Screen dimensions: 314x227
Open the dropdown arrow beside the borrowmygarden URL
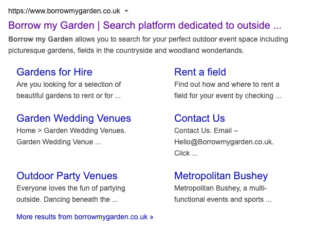[x=126, y=11]
